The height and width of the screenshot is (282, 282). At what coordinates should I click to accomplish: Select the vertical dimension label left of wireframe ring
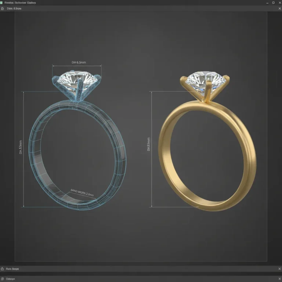pyautogui.click(x=21, y=147)
